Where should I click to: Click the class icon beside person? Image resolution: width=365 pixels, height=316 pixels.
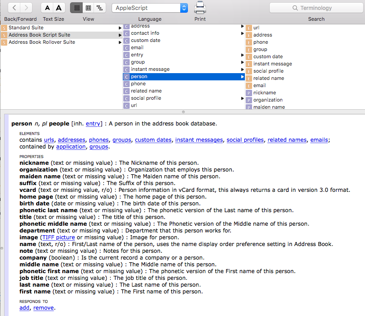point(126,77)
